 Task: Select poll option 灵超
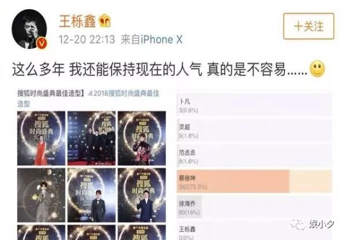[254, 130]
